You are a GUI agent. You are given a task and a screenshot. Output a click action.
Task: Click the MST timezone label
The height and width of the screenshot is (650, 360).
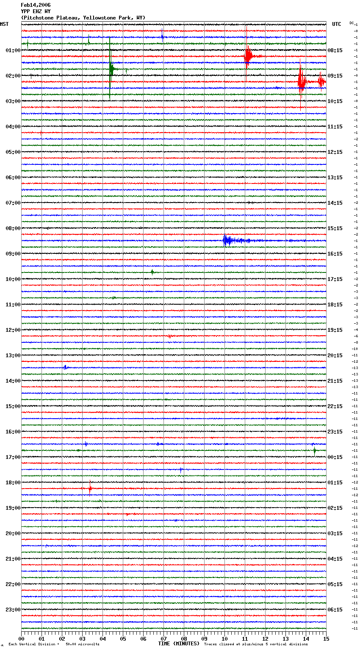4,24
